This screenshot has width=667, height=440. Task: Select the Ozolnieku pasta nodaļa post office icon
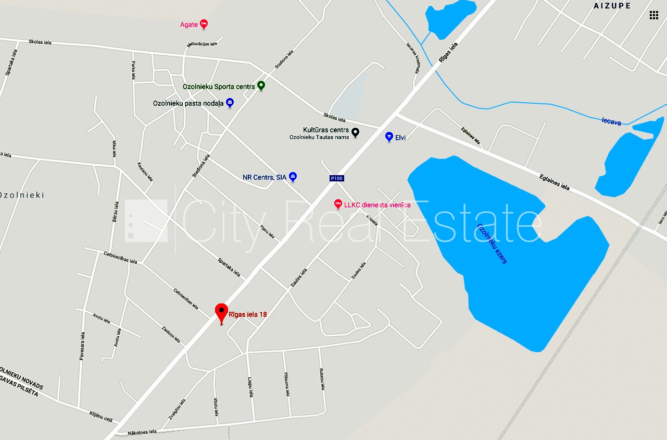coord(230,103)
